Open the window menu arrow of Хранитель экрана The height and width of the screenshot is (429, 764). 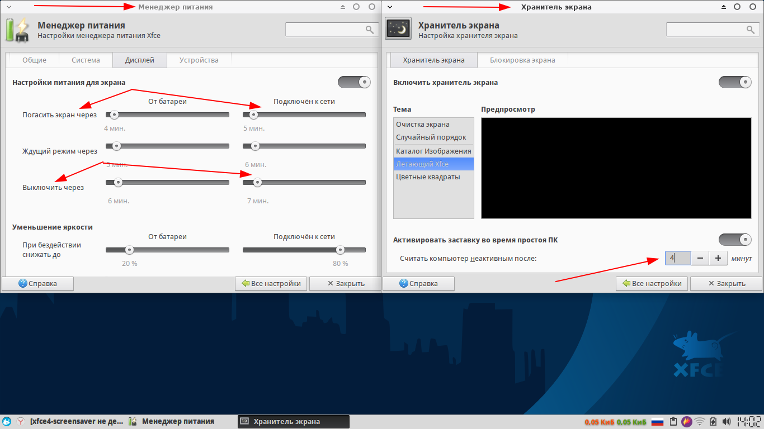coord(390,7)
